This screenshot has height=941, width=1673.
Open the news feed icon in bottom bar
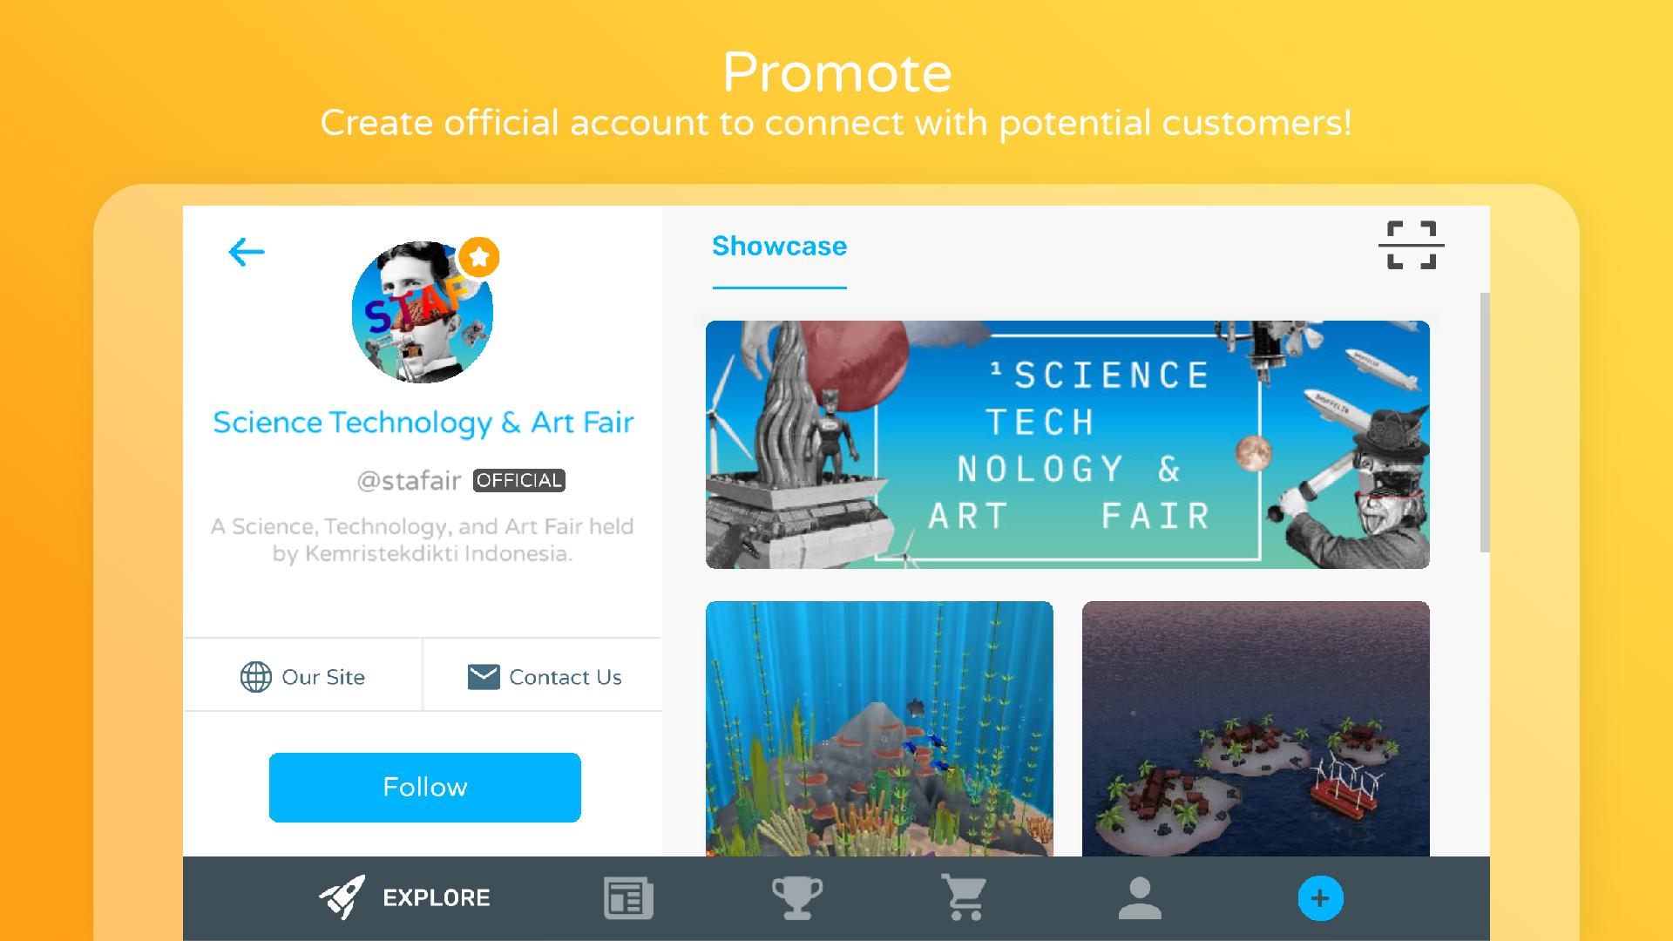[x=627, y=897]
